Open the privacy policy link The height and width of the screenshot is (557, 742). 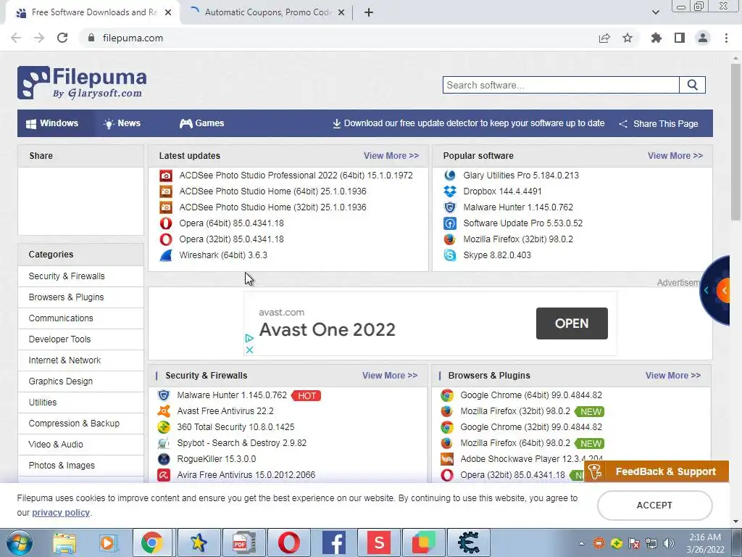61,513
